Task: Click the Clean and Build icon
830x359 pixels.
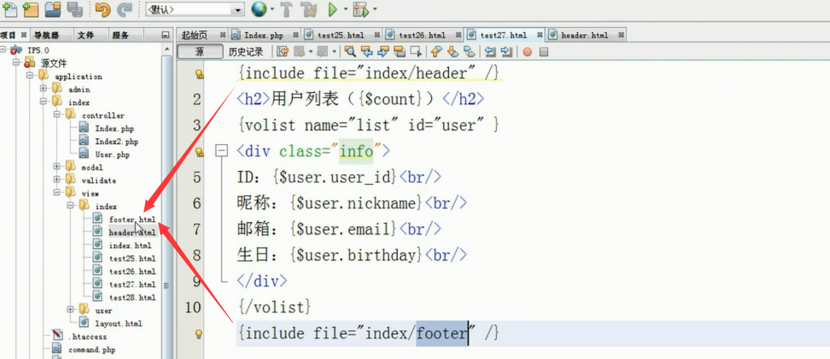Action: pyautogui.click(x=308, y=9)
